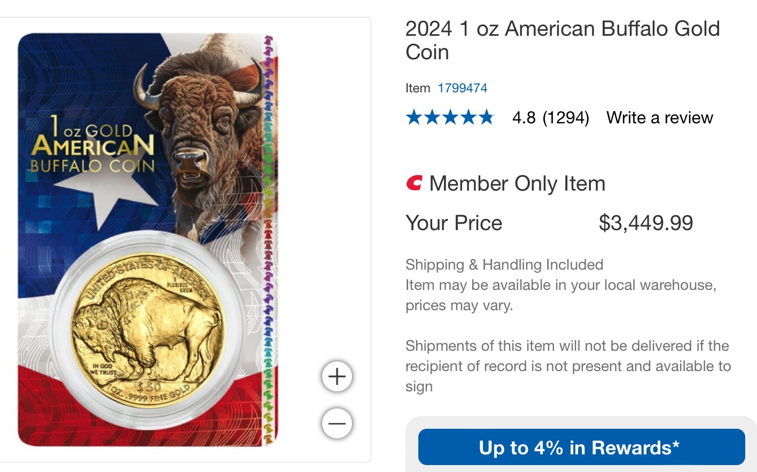Click the minus zoom-out icon
The width and height of the screenshot is (757, 472).
[x=337, y=424]
